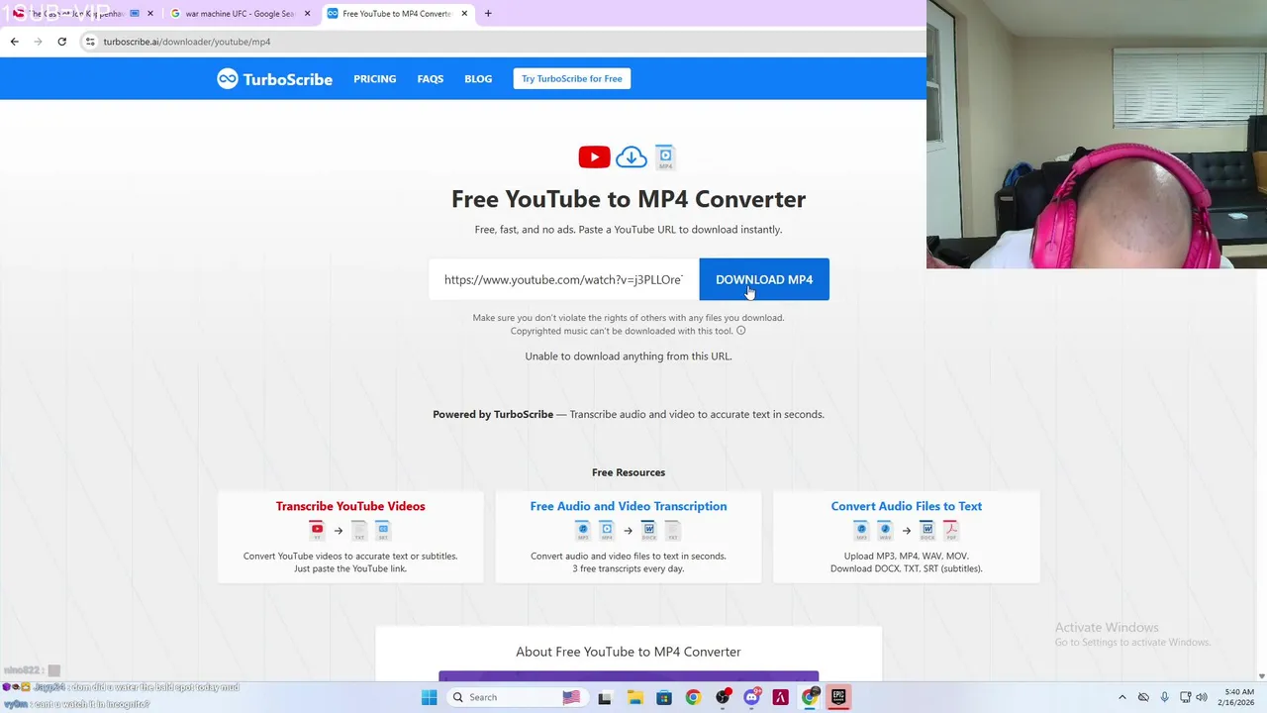Close the war machine UFC tab
The image size is (1267, 713).
[x=307, y=14]
